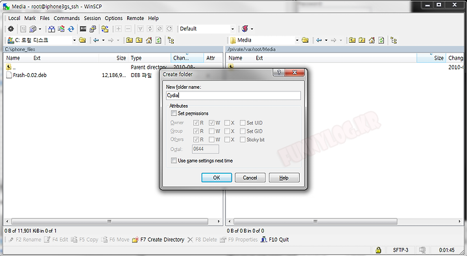
Task: Click the F7 Create Directory command
Action: (x=158, y=240)
